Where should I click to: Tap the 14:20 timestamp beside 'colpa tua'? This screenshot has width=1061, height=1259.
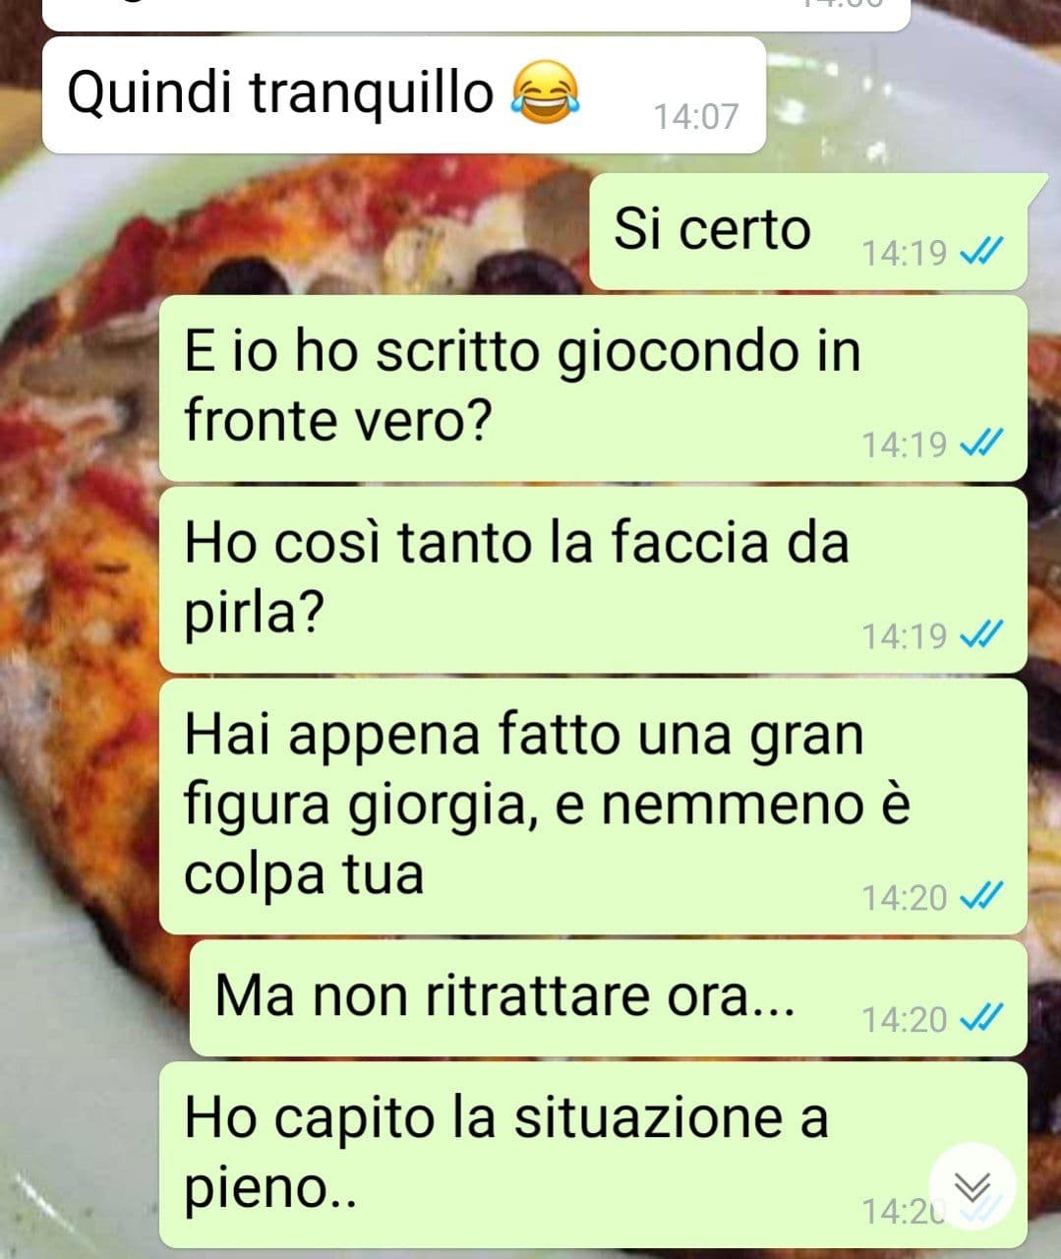[905, 898]
